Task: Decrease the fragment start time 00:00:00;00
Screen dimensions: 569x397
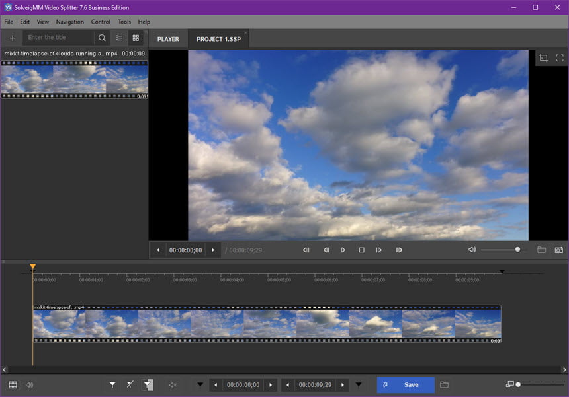Action: click(x=216, y=385)
